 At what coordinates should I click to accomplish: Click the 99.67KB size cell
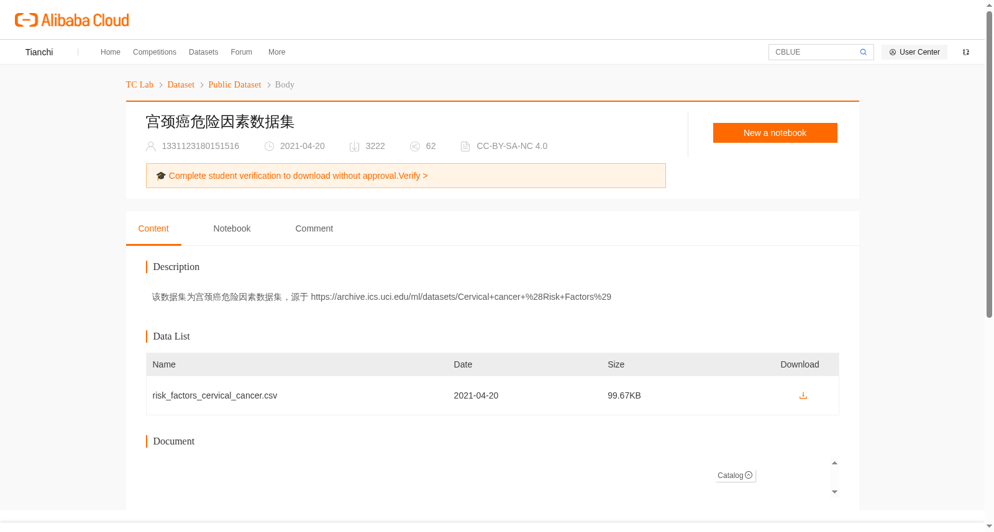pos(624,395)
